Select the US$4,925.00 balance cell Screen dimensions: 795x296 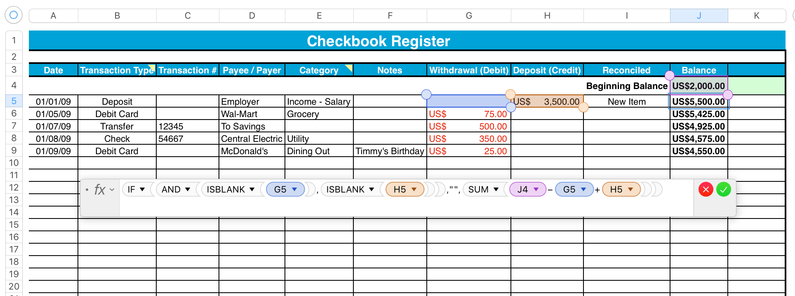[x=699, y=126]
